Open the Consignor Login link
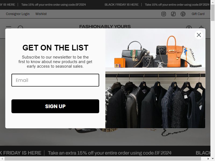The height and width of the screenshot is (161, 215). (x=18, y=14)
